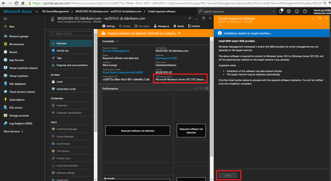Viewport: 331px width, 181px height.
Task: Pin the WS2012R2-DC blade to dashboard
Action: (x=190, y=18)
